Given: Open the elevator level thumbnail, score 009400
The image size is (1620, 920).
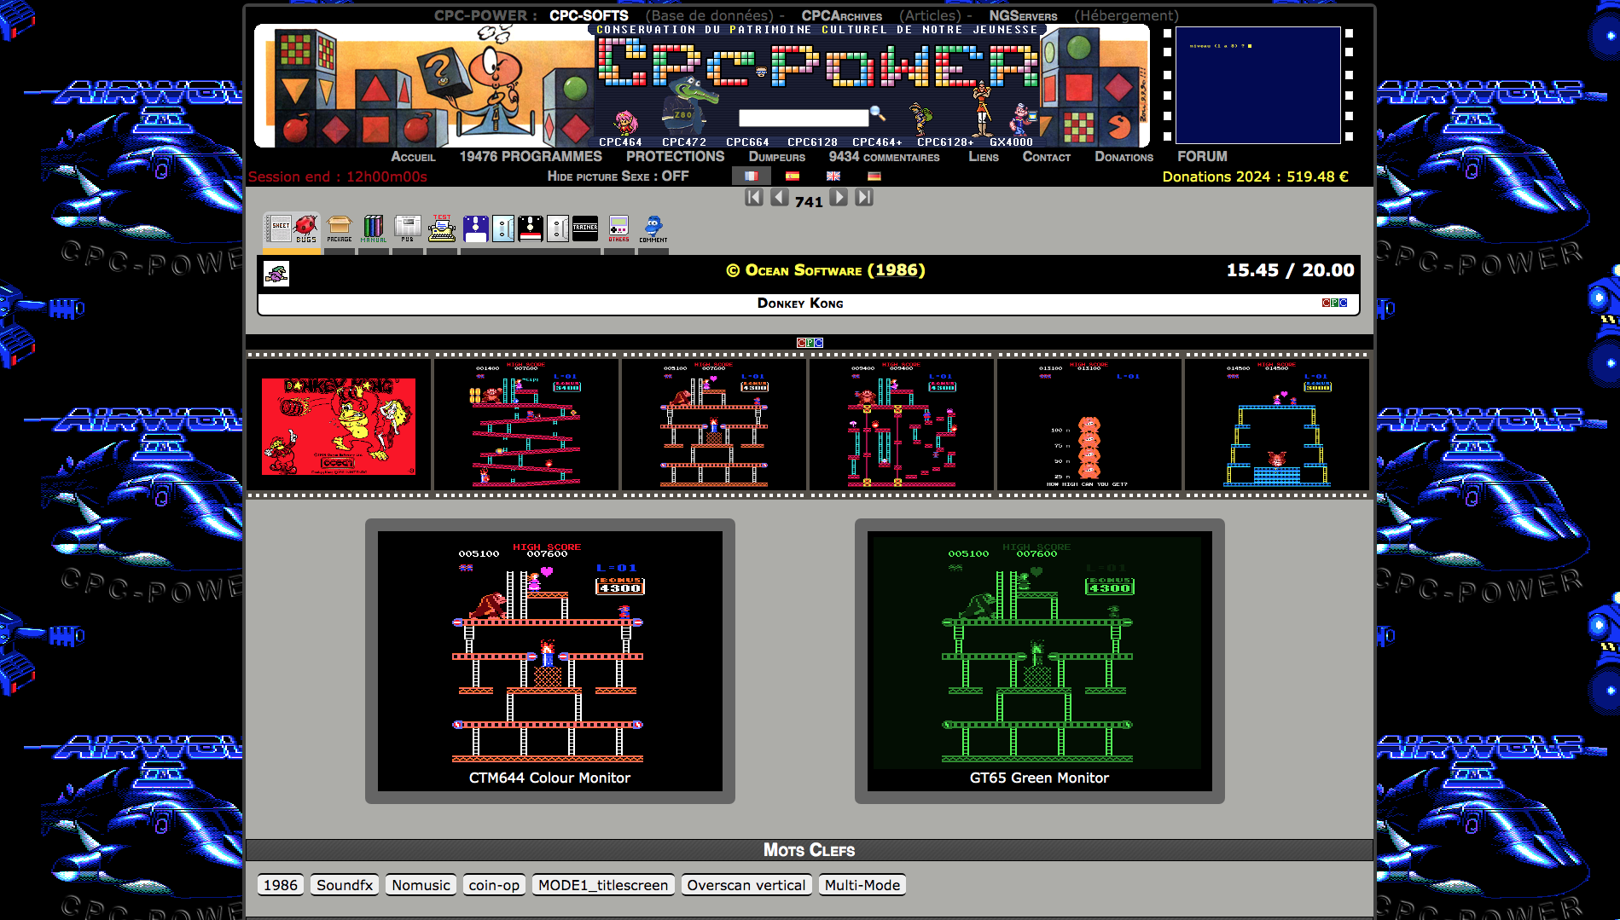Looking at the screenshot, I should pyautogui.click(x=902, y=425).
